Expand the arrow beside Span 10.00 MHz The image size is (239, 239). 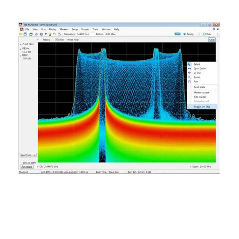click(191, 167)
